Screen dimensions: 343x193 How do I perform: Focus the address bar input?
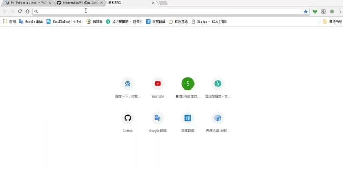click(x=170, y=11)
